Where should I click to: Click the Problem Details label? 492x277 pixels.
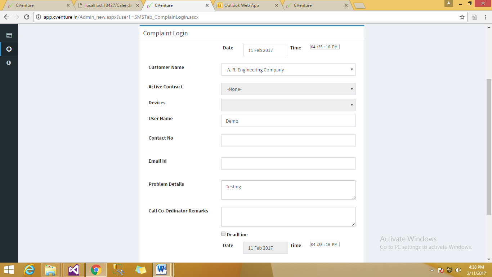point(166,184)
